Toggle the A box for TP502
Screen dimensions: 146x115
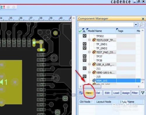point(84,36)
